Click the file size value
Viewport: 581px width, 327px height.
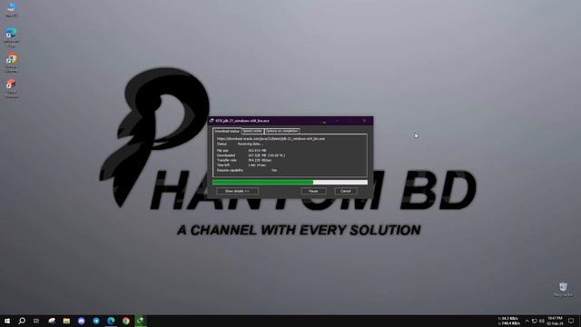coord(257,151)
